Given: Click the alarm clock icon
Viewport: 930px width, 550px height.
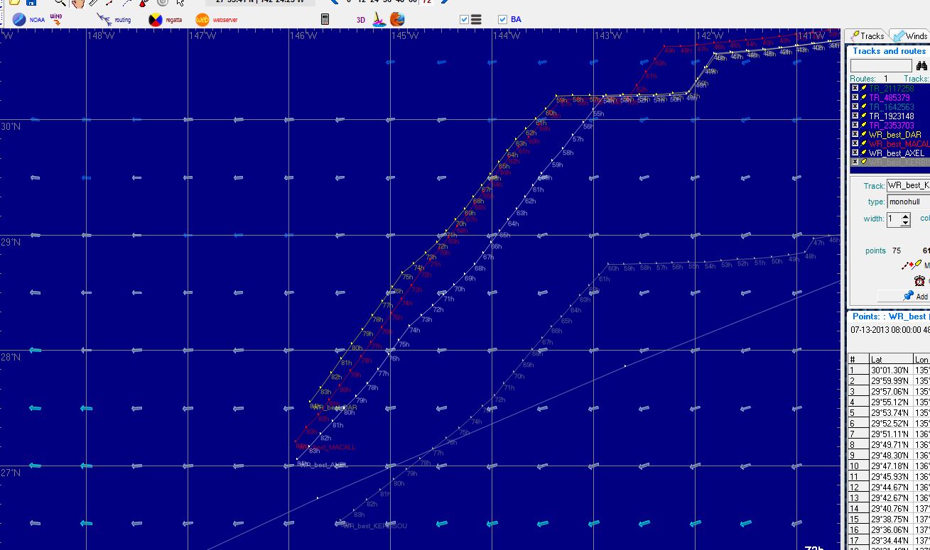Looking at the screenshot, I should [919, 281].
